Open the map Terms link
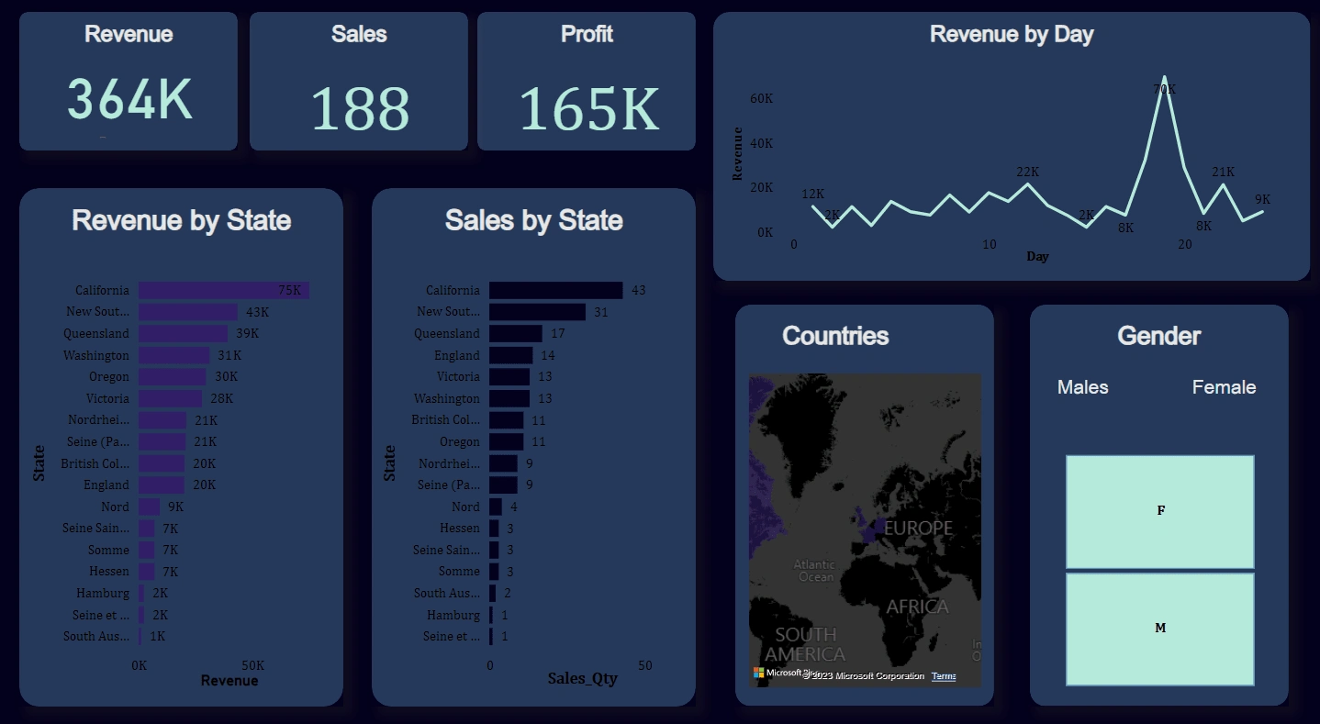This screenshot has width=1320, height=724. pos(944,676)
